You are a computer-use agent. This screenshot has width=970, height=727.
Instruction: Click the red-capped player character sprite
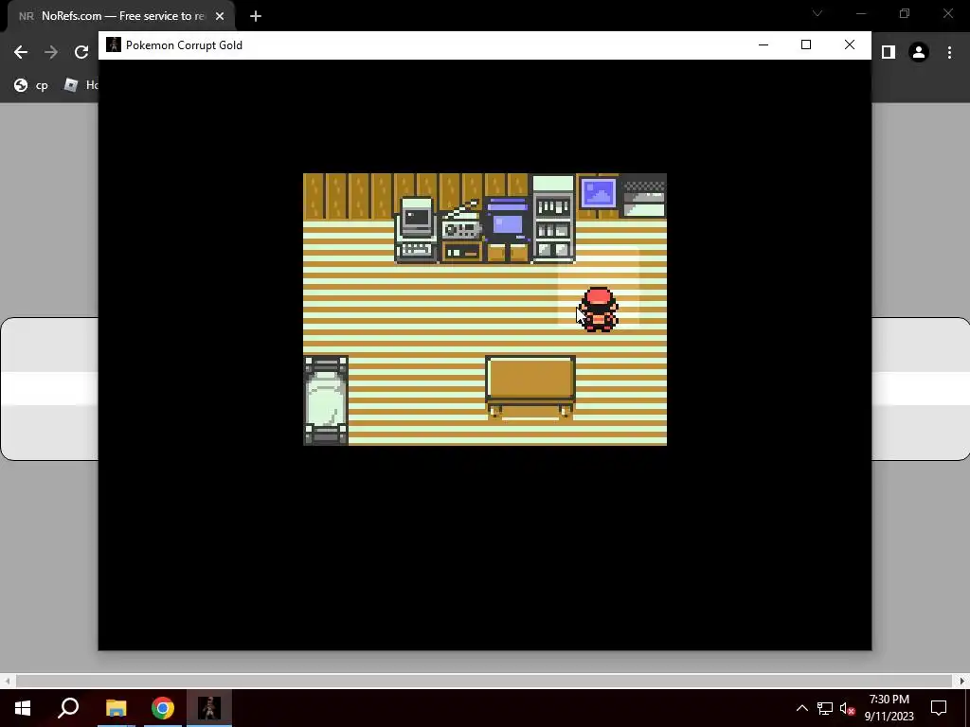point(599,310)
